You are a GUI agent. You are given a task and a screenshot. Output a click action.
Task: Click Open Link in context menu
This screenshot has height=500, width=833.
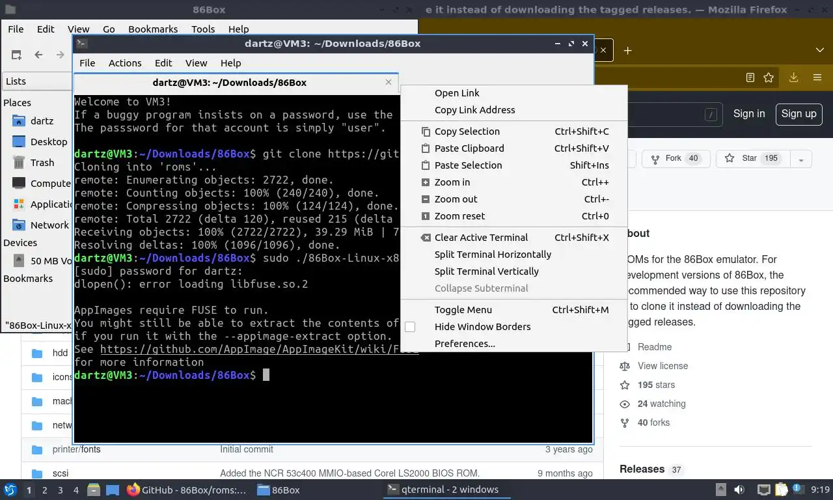pos(514,93)
